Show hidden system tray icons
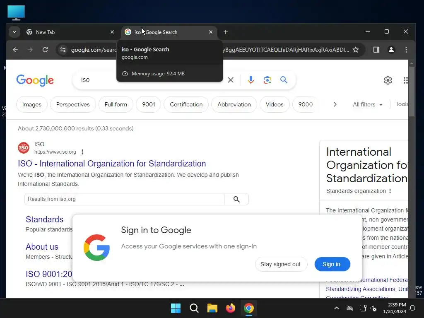Image resolution: width=424 pixels, height=318 pixels. (x=337, y=308)
